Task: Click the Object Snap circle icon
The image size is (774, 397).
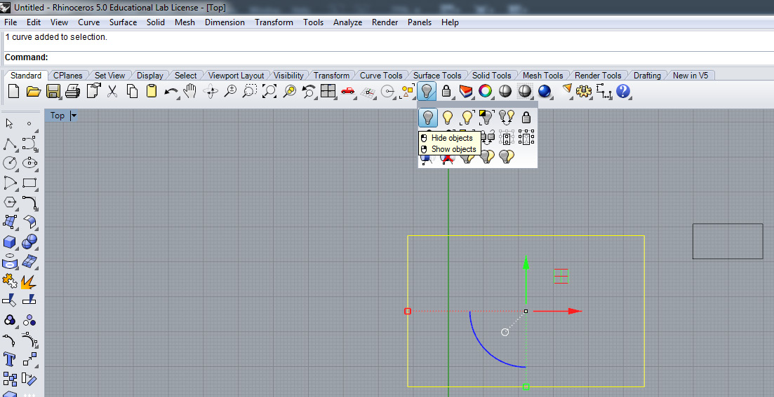Action: [x=388, y=92]
